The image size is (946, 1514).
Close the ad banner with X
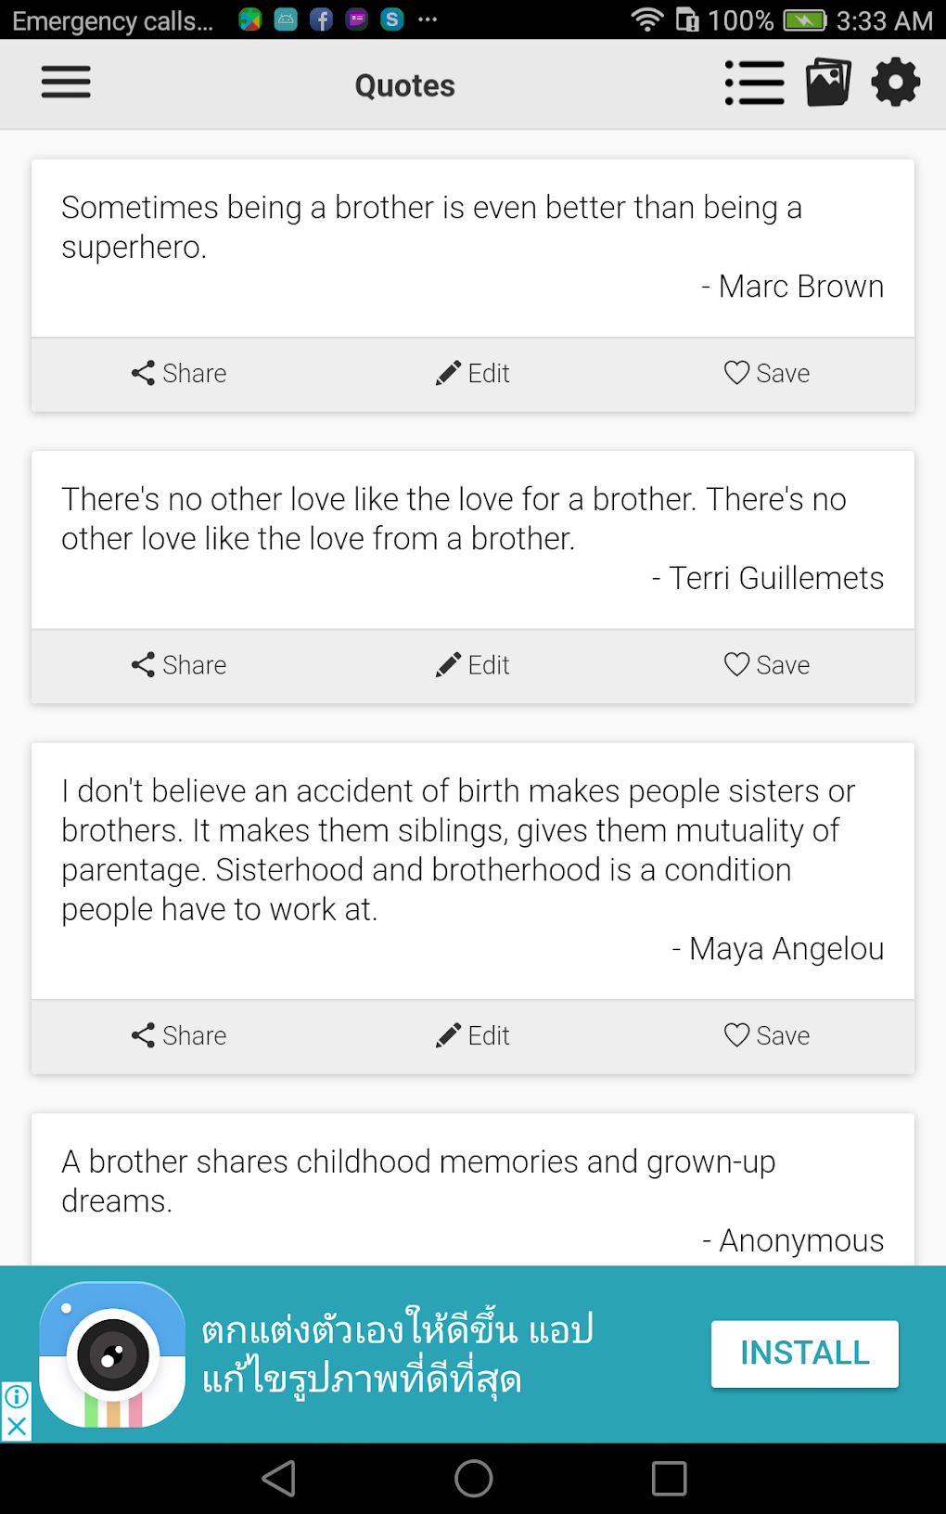[x=17, y=1426]
